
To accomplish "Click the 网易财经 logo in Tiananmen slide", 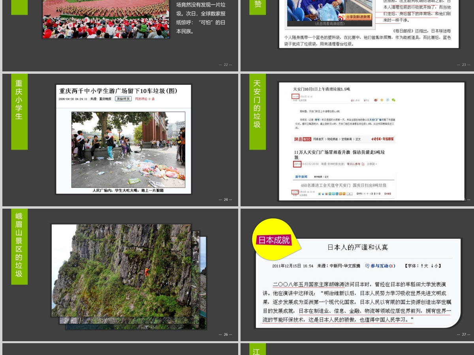I will click(x=302, y=139).
